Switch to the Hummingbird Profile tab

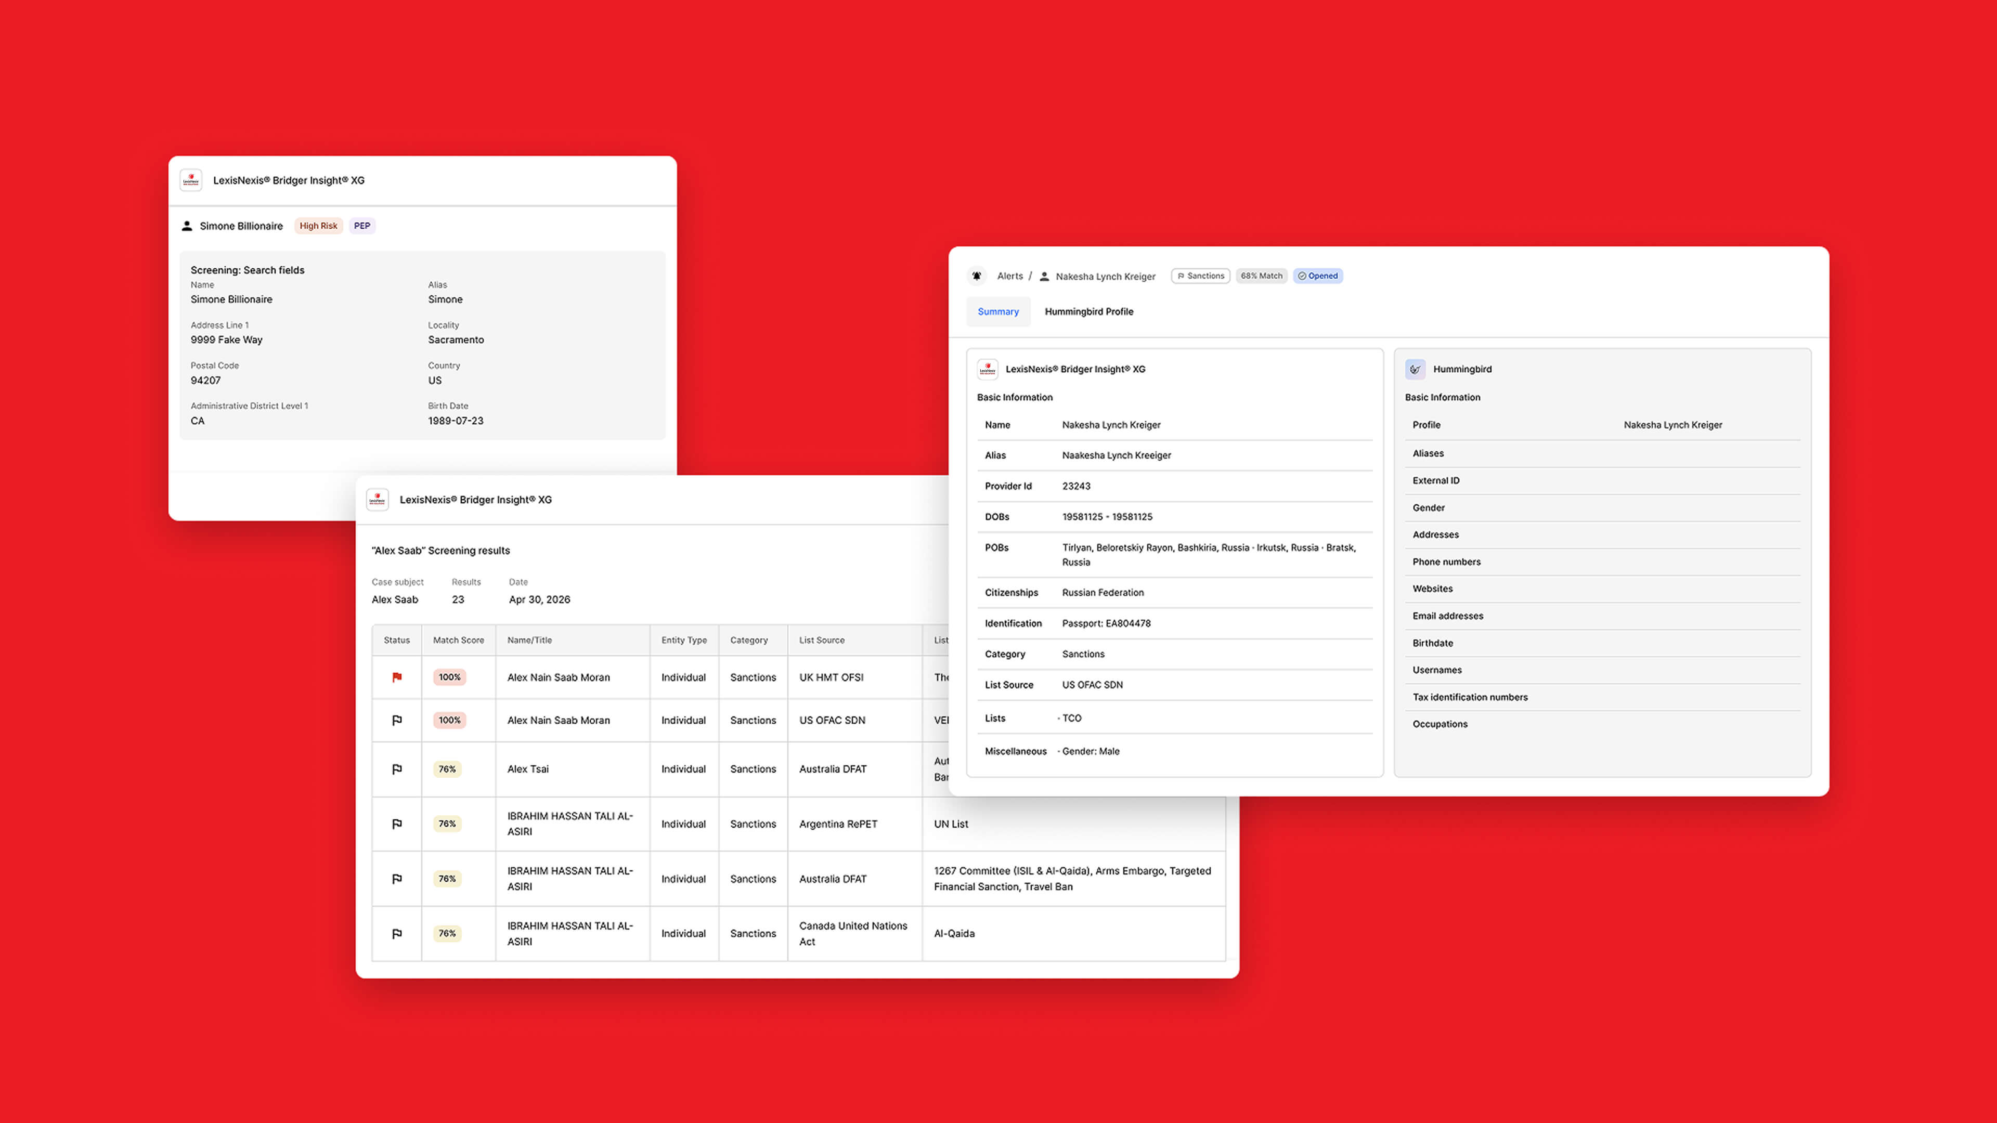(1089, 311)
